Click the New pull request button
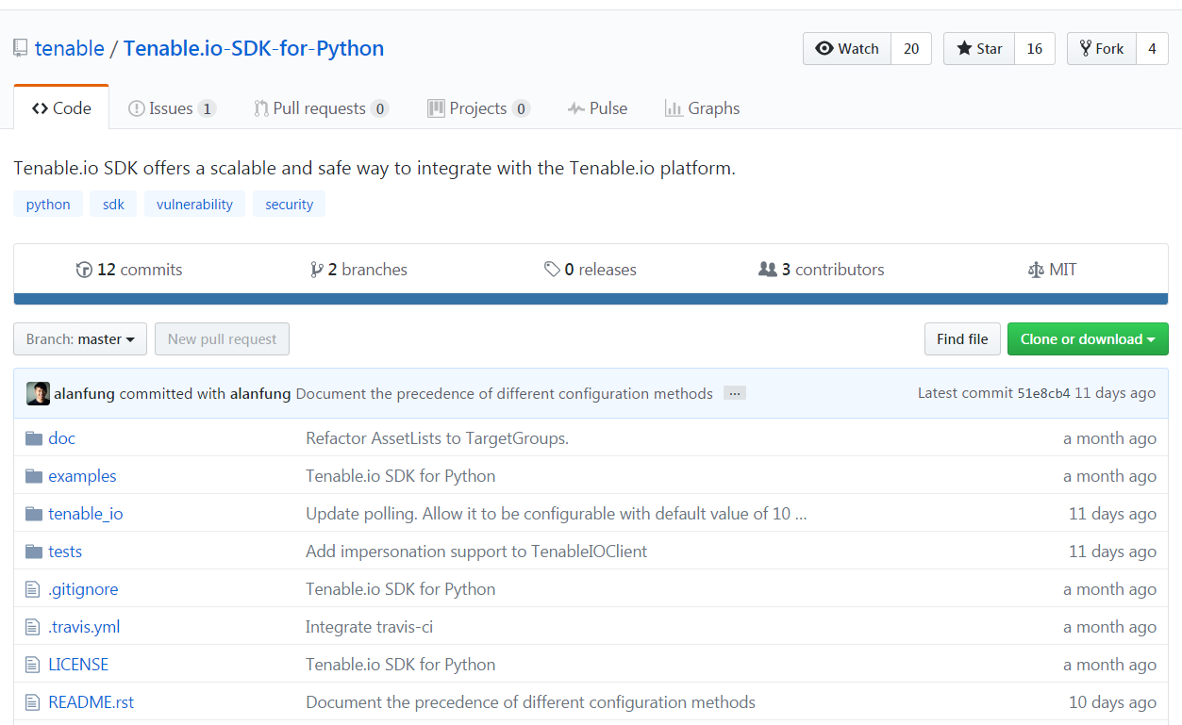1182x725 pixels. 223,339
